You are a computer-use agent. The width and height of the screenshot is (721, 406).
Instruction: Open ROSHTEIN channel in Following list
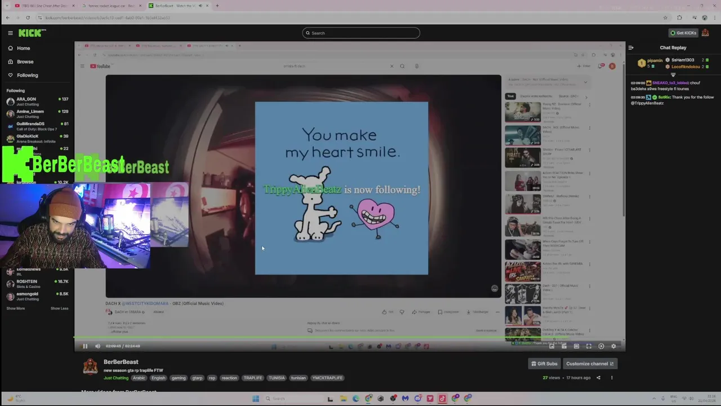point(37,284)
